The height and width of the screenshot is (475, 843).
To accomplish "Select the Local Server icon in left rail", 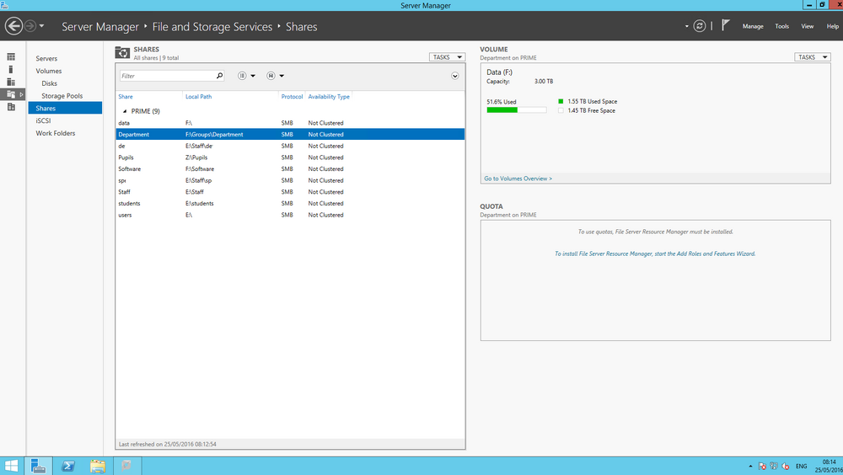I will pyautogui.click(x=11, y=69).
